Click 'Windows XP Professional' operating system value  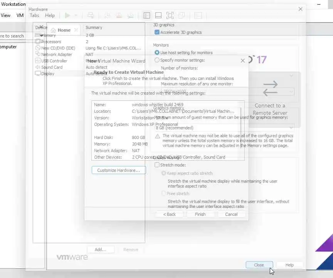[155, 124]
